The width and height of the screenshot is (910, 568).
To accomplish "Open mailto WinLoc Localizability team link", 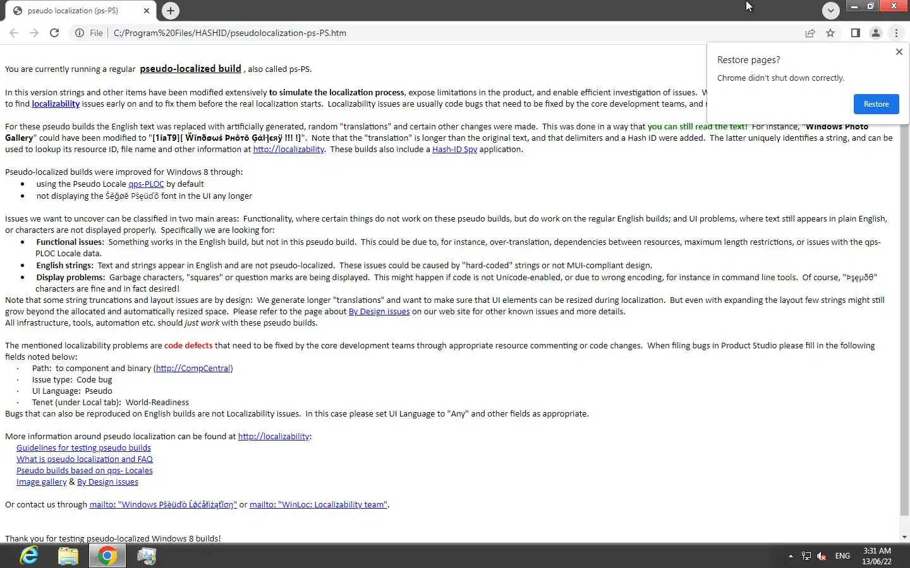I will coord(318,504).
